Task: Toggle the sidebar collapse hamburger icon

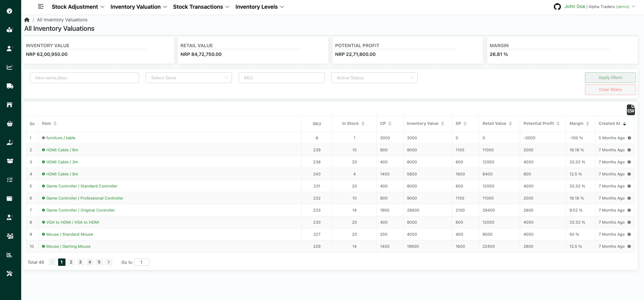Action: 41,7
